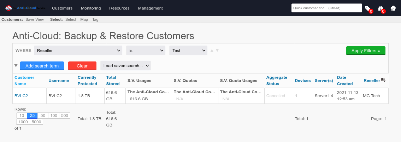Click page number 1
This screenshot has height=142, width=401.
tap(385, 119)
